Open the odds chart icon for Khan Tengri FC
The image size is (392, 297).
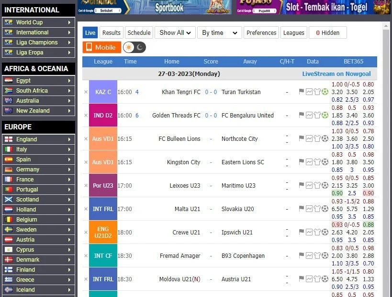(x=309, y=92)
